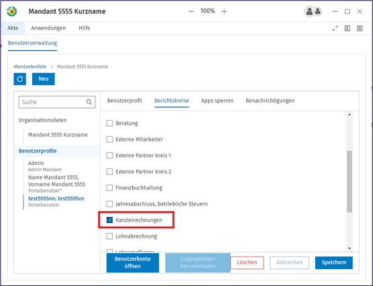Click the refresh icon button
Screen dimensions: 373x286
pyautogui.click(x=19, y=79)
